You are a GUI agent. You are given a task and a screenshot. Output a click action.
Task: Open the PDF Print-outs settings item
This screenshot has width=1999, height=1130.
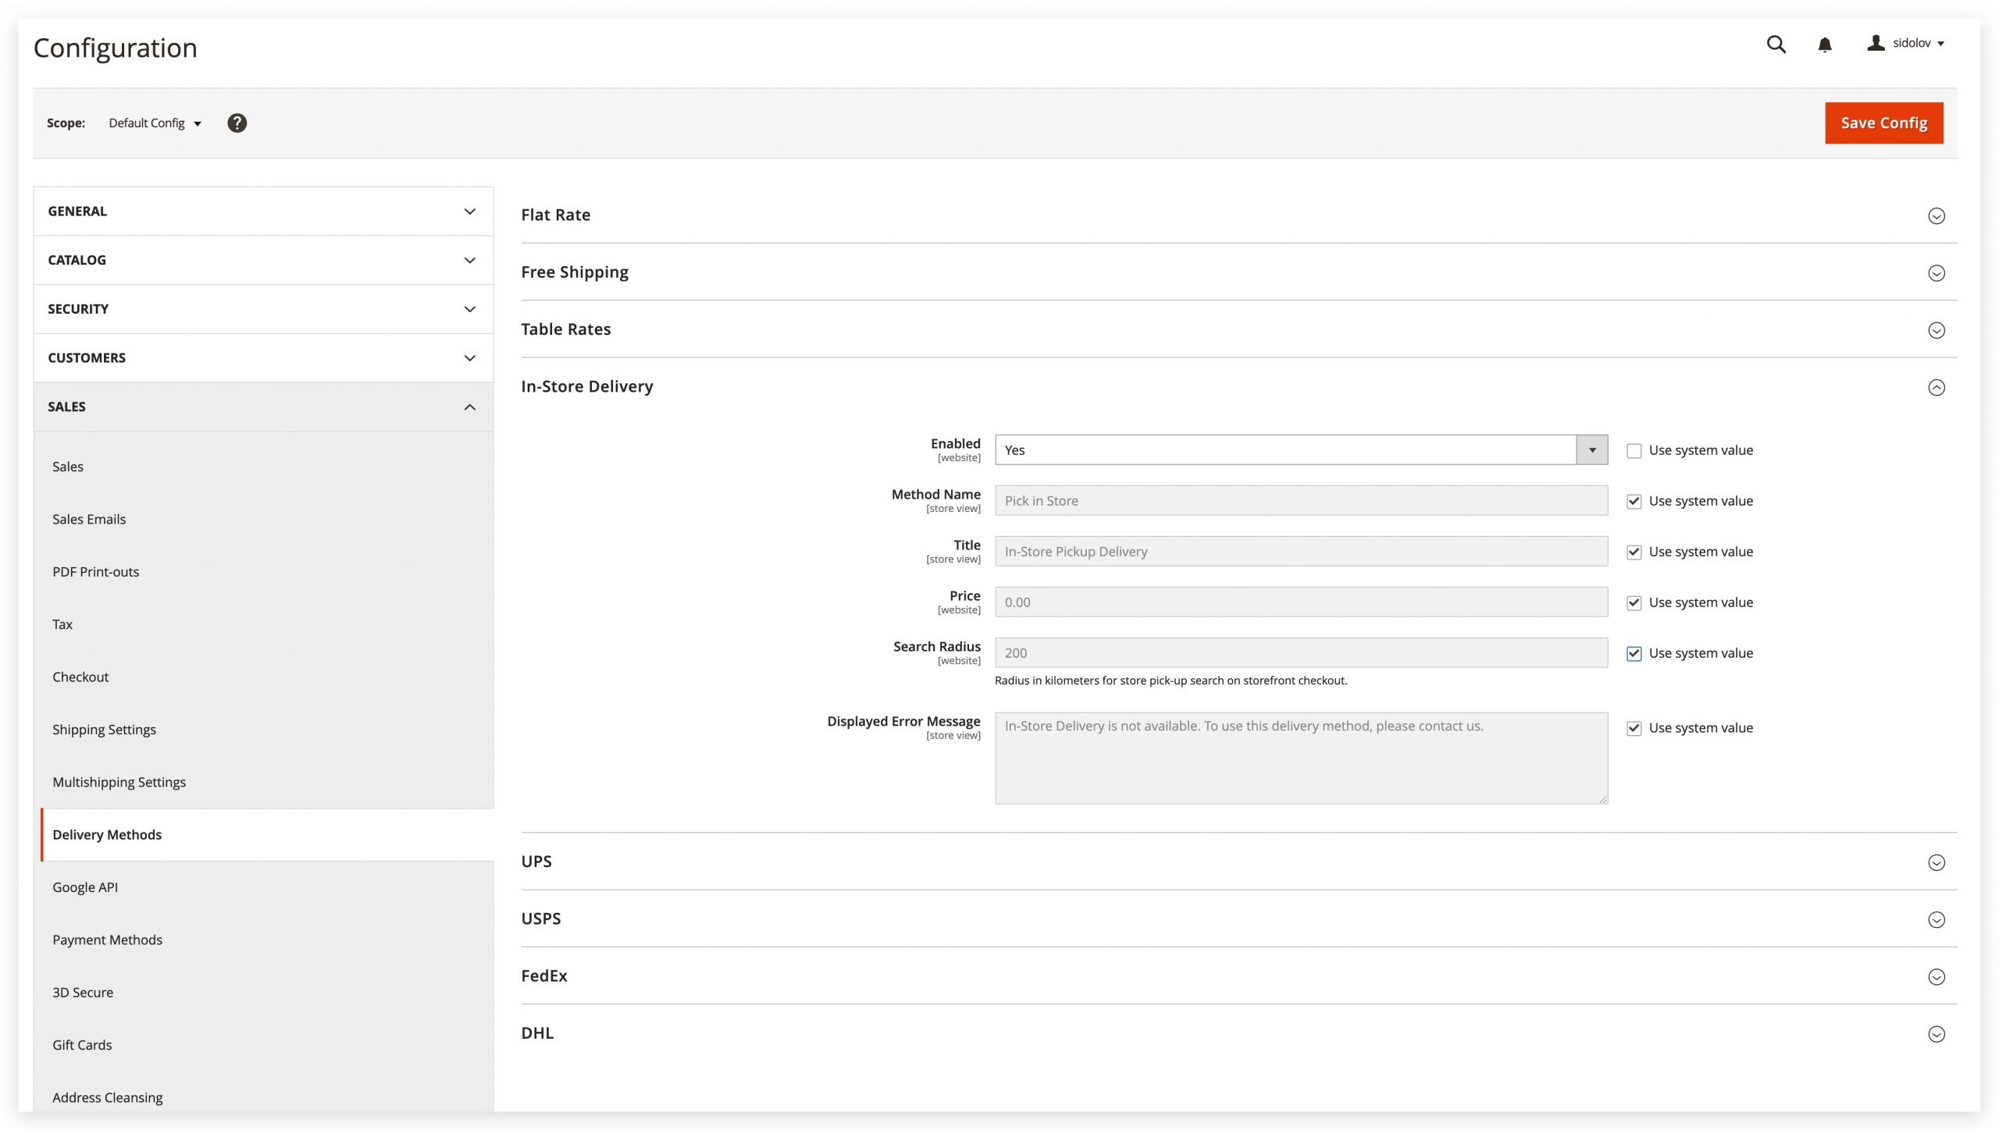pos(95,572)
